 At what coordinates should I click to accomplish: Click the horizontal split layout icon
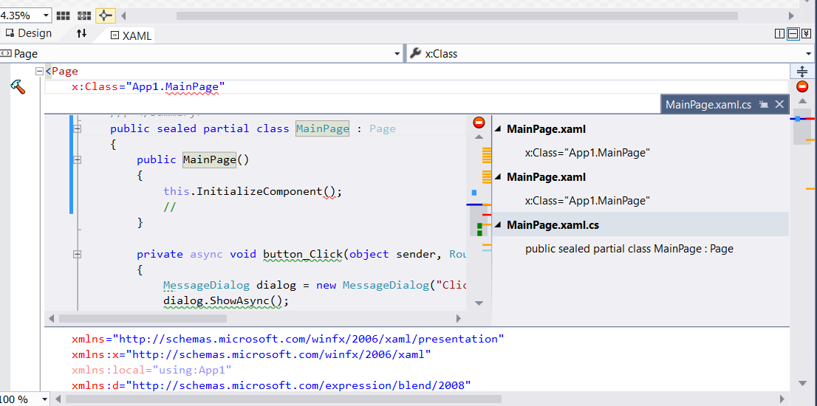click(793, 35)
